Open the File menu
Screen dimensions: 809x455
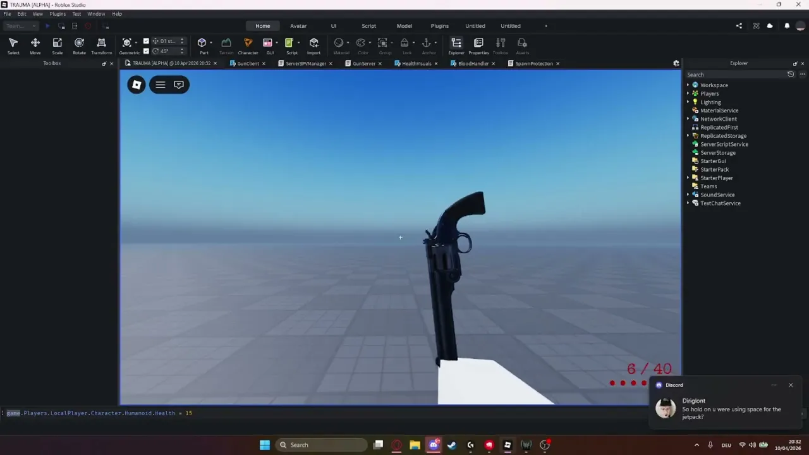[x=7, y=14]
